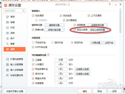Click 恢复本页默认设置 button

(x=15, y=91)
